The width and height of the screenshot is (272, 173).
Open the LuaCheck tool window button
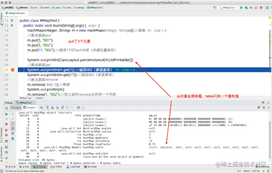point(73,167)
